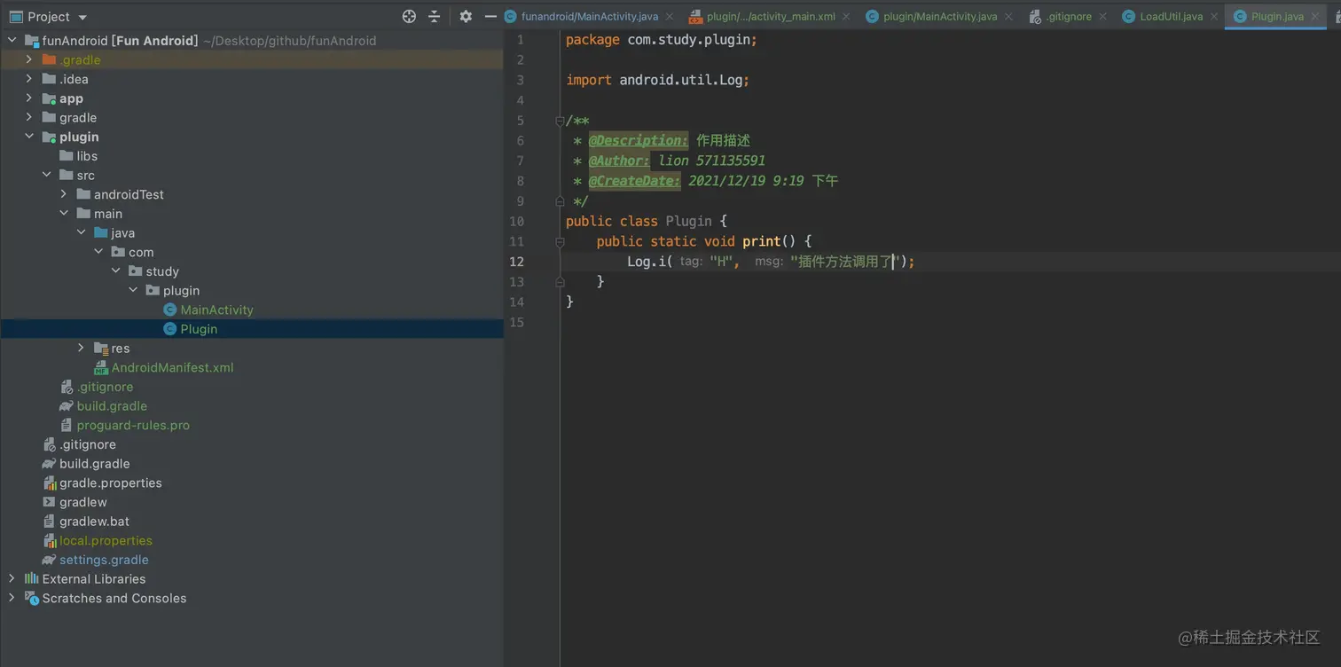
Task: Expand Scratches and Consoles node
Action: 12,599
